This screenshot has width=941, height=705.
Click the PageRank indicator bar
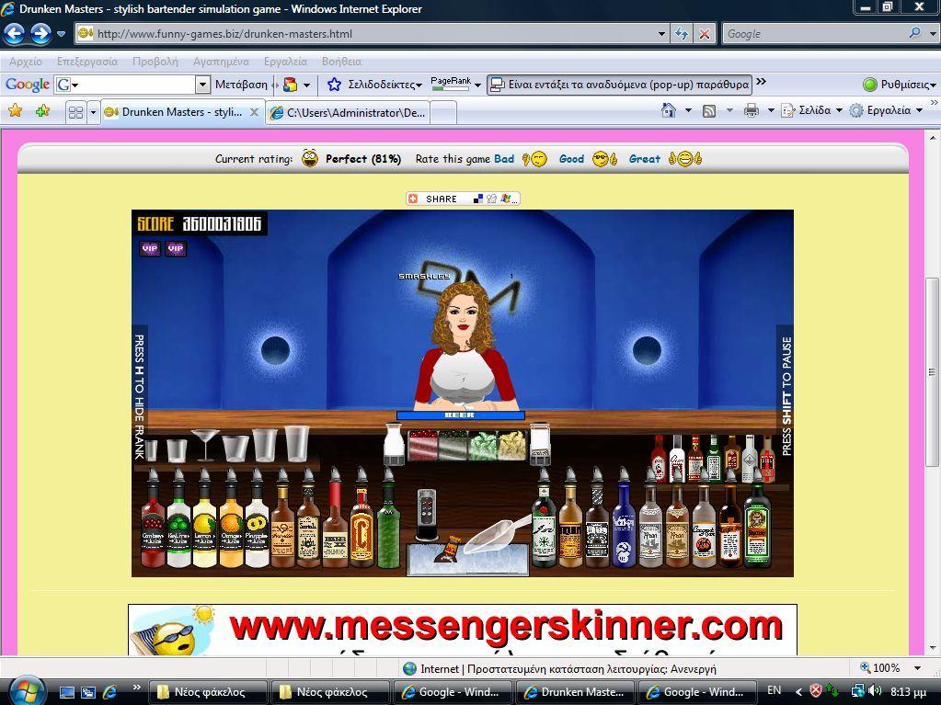point(450,89)
